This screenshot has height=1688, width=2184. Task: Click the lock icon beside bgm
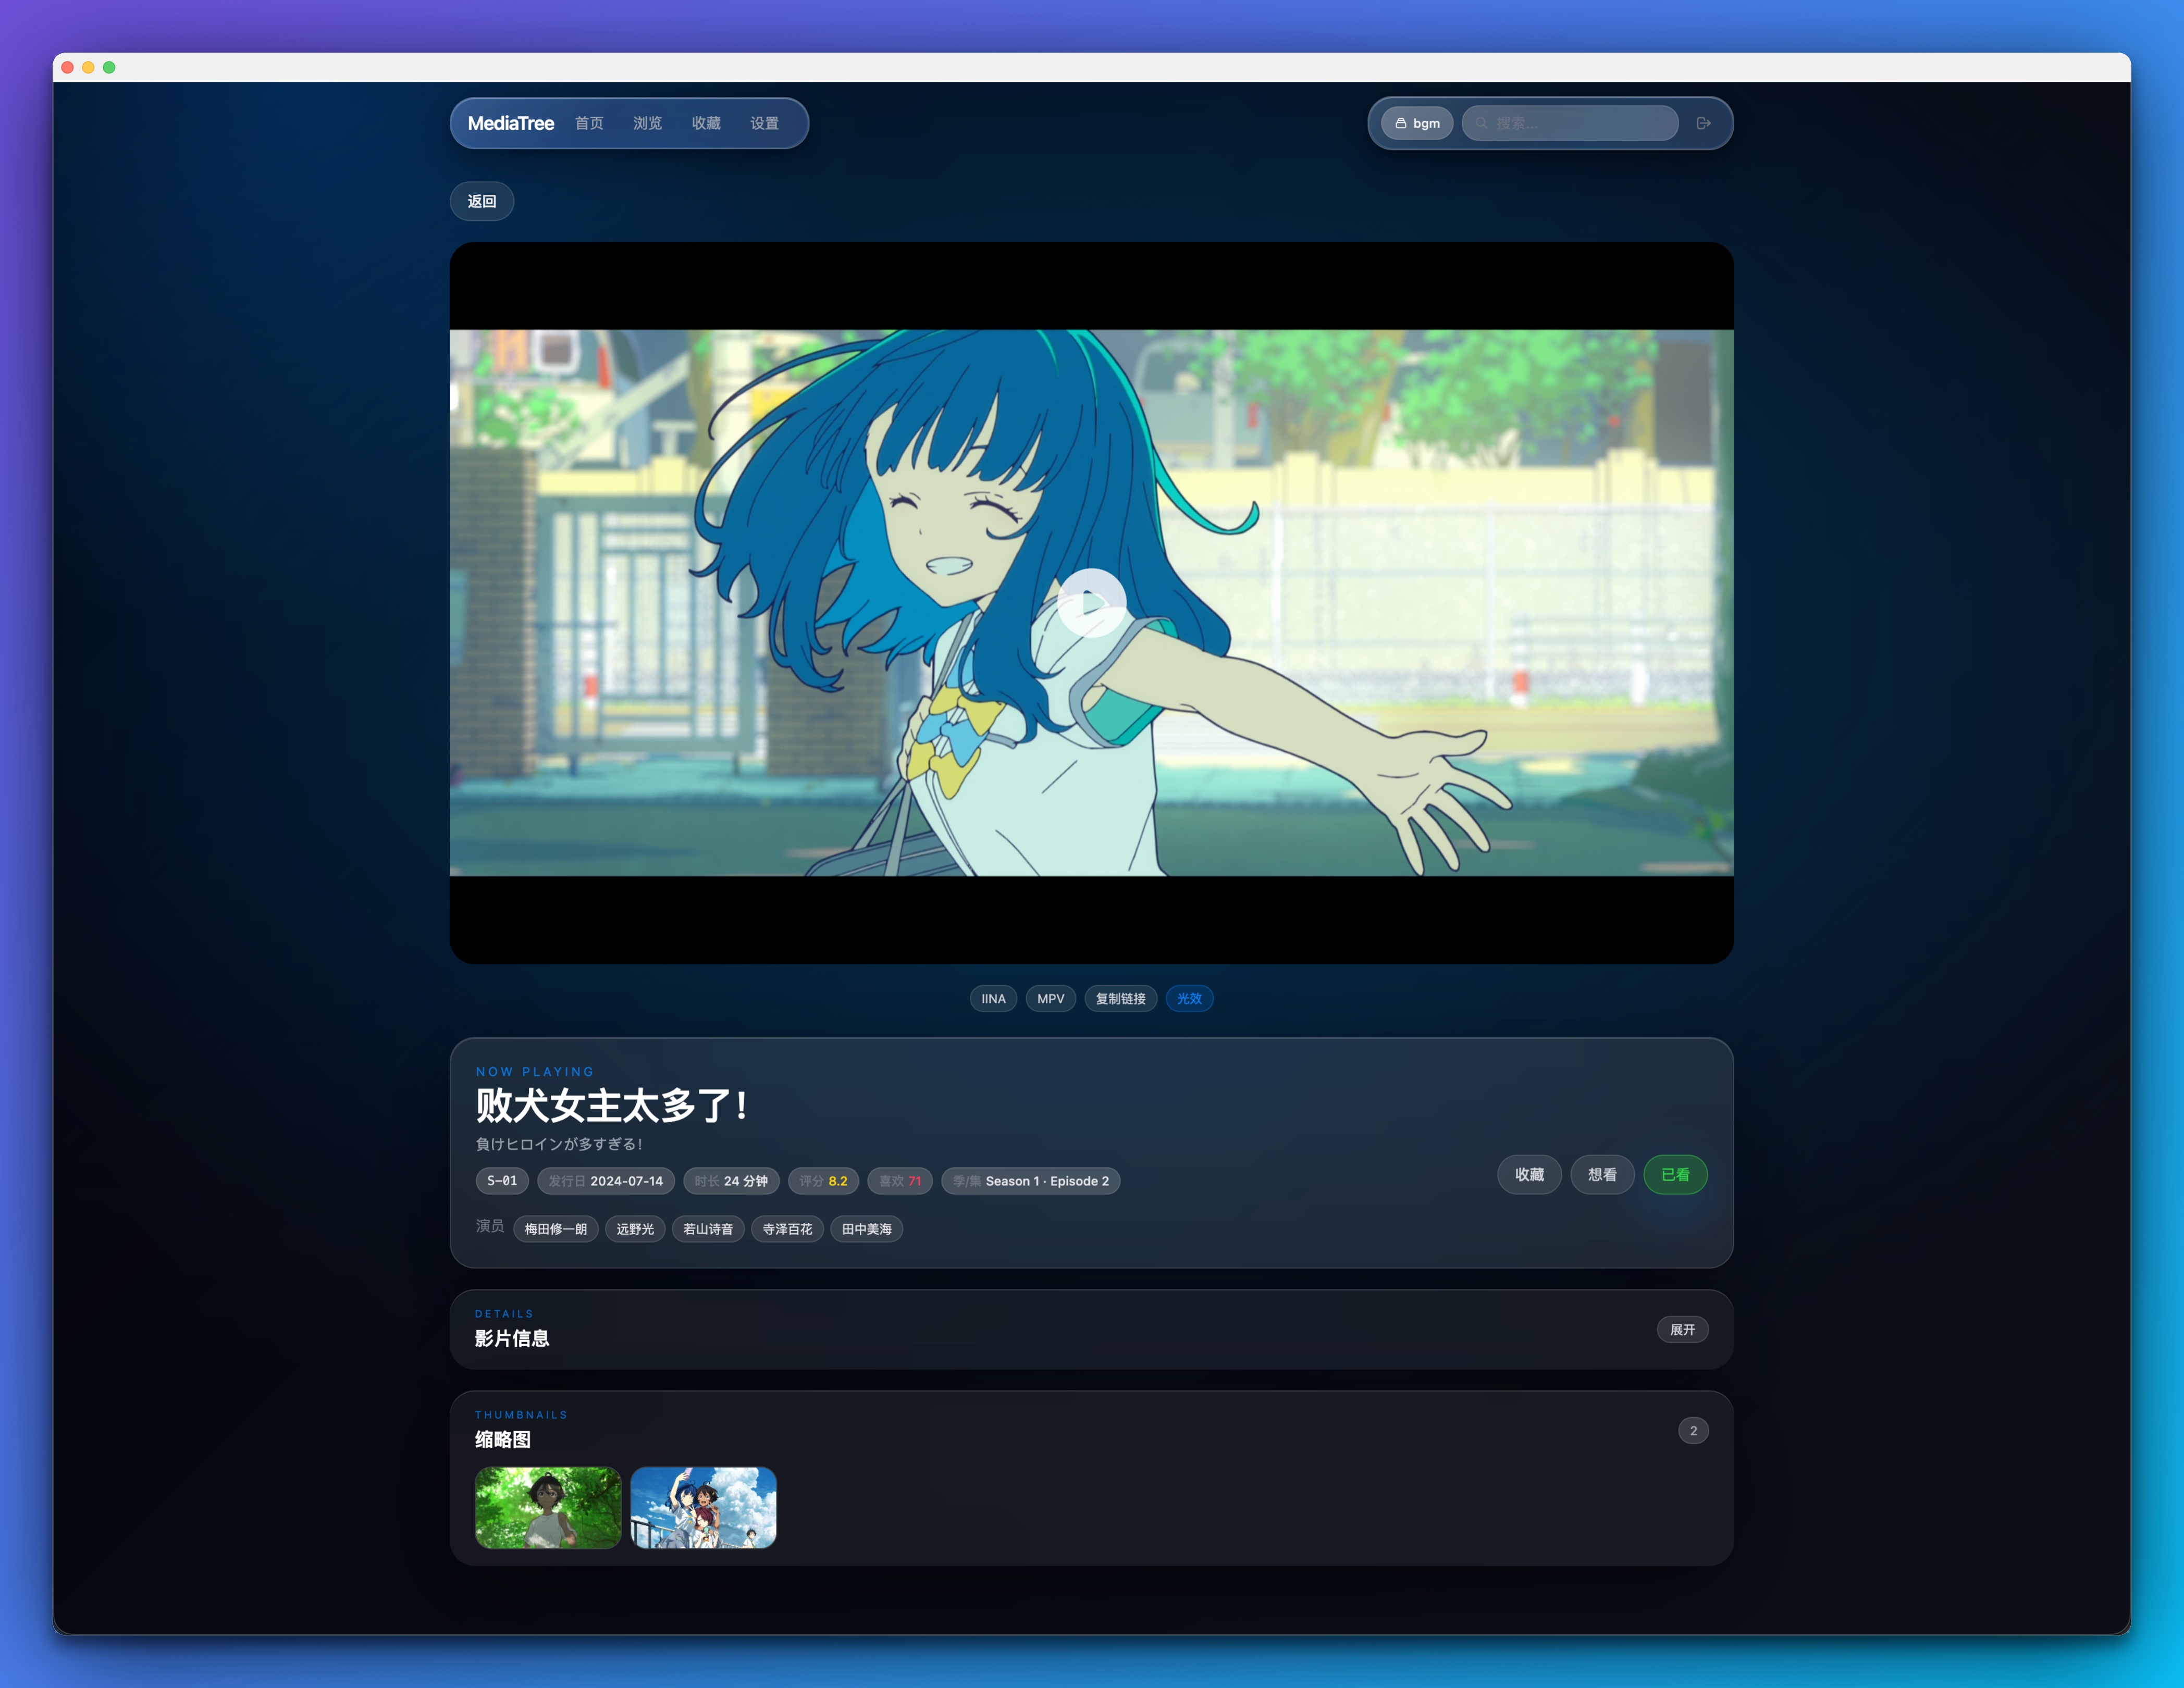point(1401,123)
